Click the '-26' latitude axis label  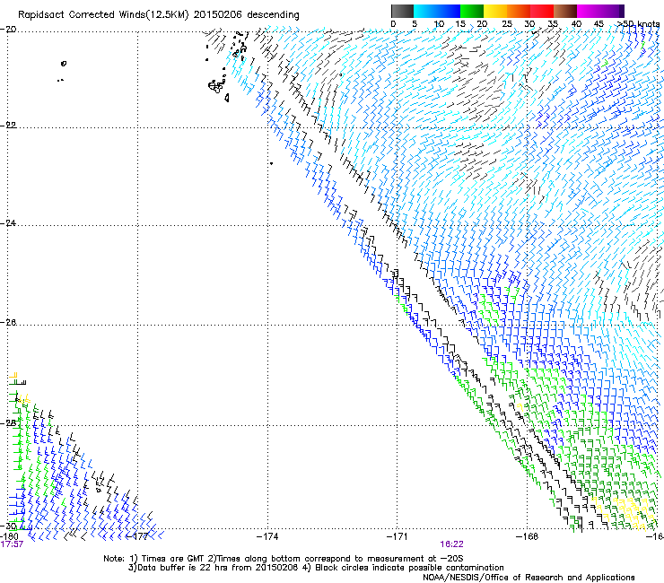(x=8, y=323)
